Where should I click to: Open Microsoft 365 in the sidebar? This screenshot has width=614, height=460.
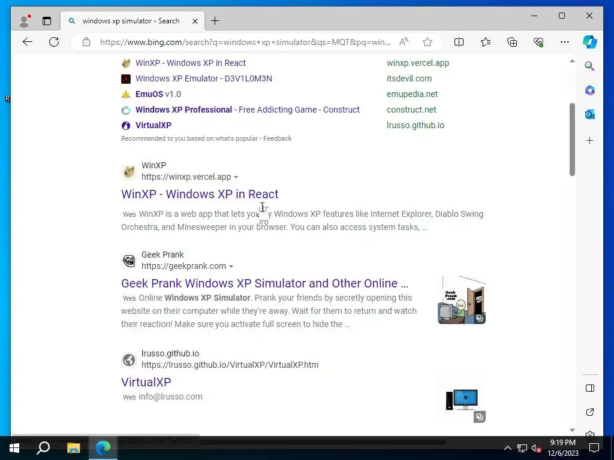[590, 90]
